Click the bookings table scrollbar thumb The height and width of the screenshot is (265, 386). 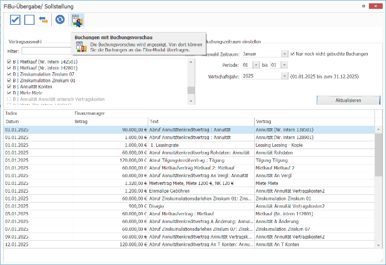378,155
